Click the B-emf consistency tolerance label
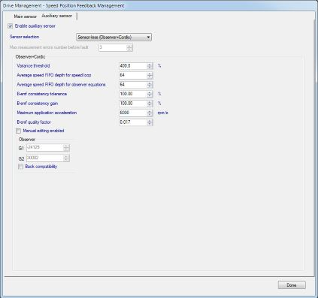Screen dimensions: 318x298 [41, 94]
